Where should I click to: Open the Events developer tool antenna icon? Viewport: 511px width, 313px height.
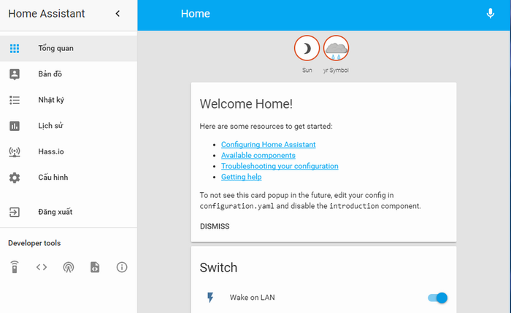pos(68,267)
